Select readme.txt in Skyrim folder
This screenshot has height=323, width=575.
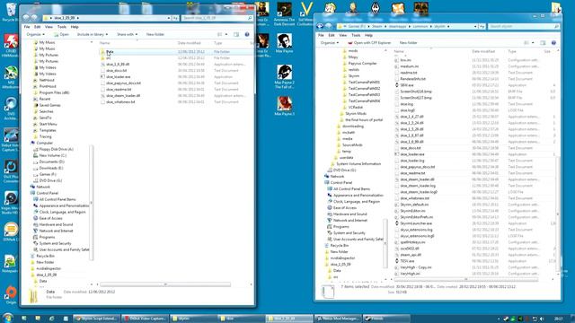pos(409,73)
